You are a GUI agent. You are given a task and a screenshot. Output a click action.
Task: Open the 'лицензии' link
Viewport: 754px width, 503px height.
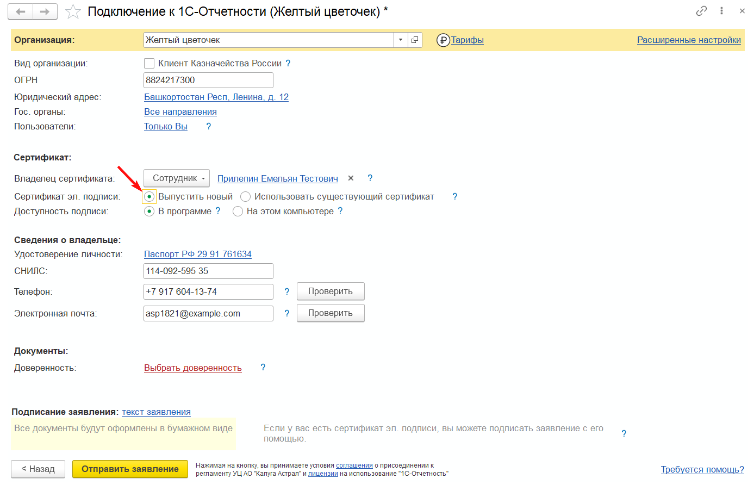click(x=323, y=474)
